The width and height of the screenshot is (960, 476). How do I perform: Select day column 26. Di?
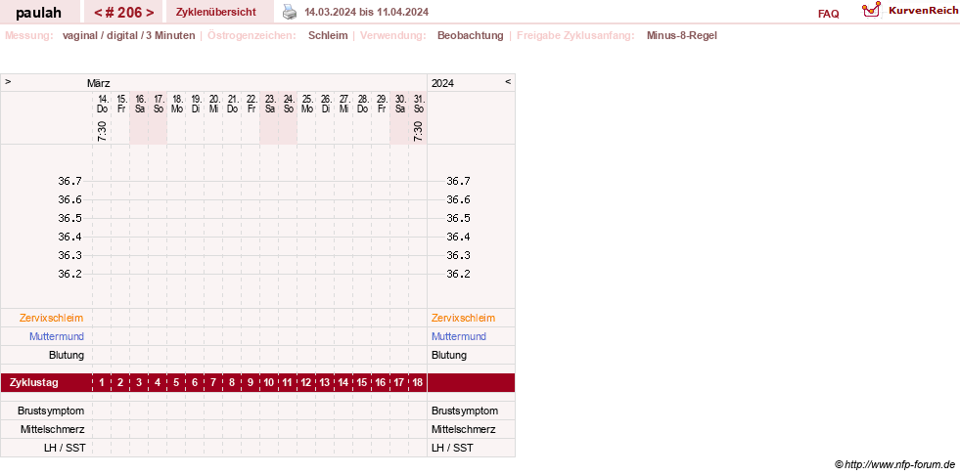click(326, 104)
